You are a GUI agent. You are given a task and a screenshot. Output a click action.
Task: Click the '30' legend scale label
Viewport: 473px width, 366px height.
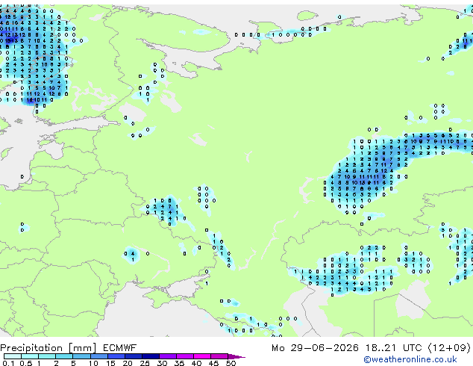[x=162, y=363]
